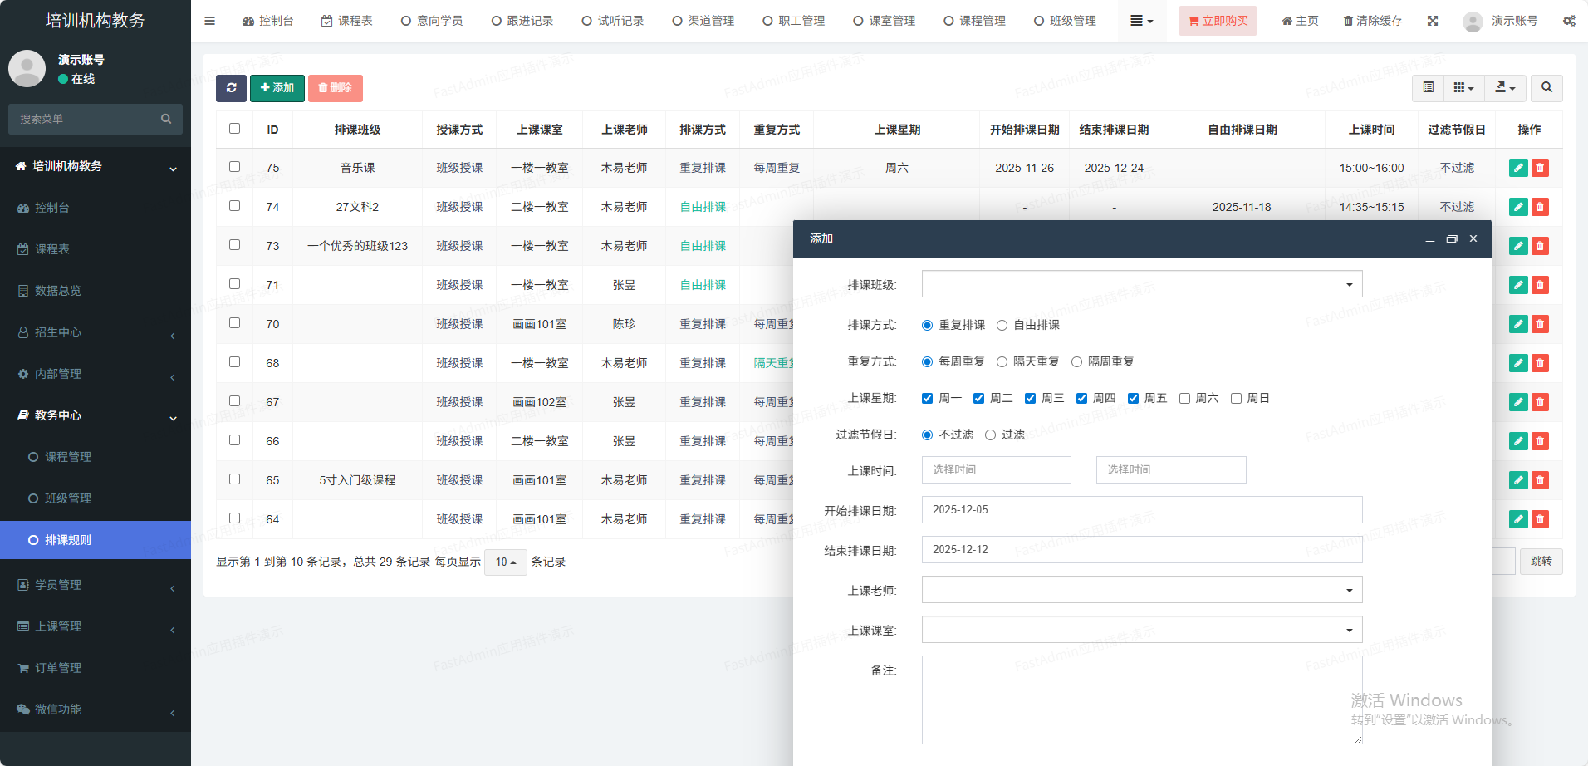Select the 自由排课 radio option
Screen dimensions: 1588x766
click(1002, 326)
